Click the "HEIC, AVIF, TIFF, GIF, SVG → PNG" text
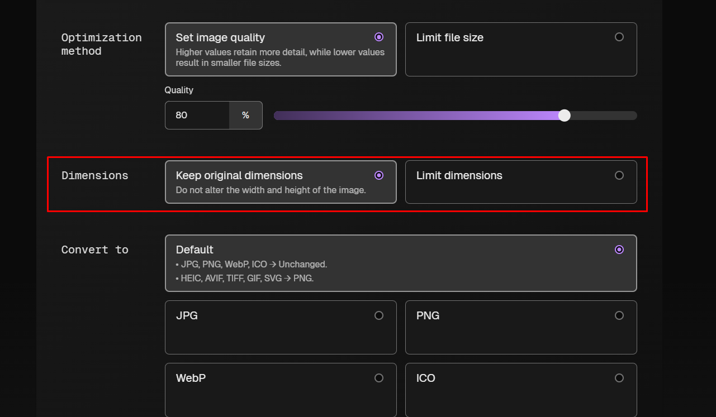Viewport: 716px width, 417px height. click(246, 278)
